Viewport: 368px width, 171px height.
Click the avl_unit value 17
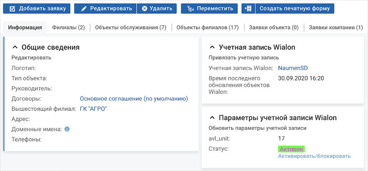[281, 139]
